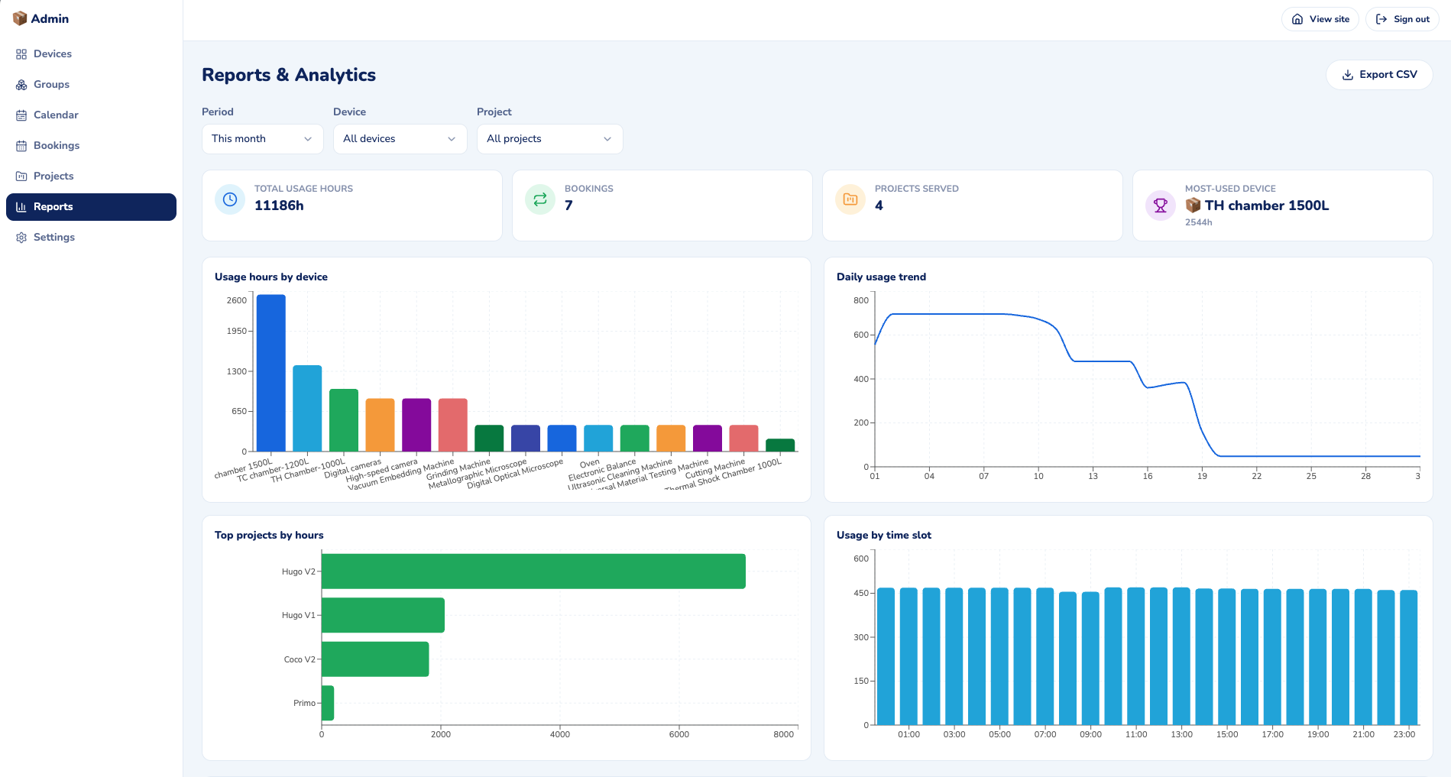Select the active Reports sidebar item

(91, 207)
